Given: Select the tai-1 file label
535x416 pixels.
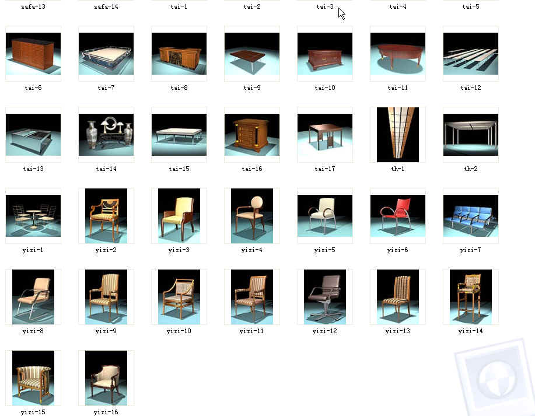Looking at the screenshot, I should coord(179,6).
